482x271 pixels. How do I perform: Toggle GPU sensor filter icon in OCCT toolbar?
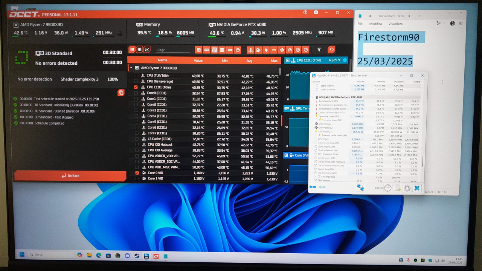click(x=206, y=50)
